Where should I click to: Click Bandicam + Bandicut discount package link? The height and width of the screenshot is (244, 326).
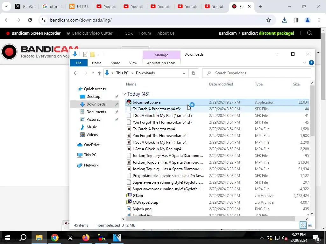pyautogui.click(x=256, y=33)
